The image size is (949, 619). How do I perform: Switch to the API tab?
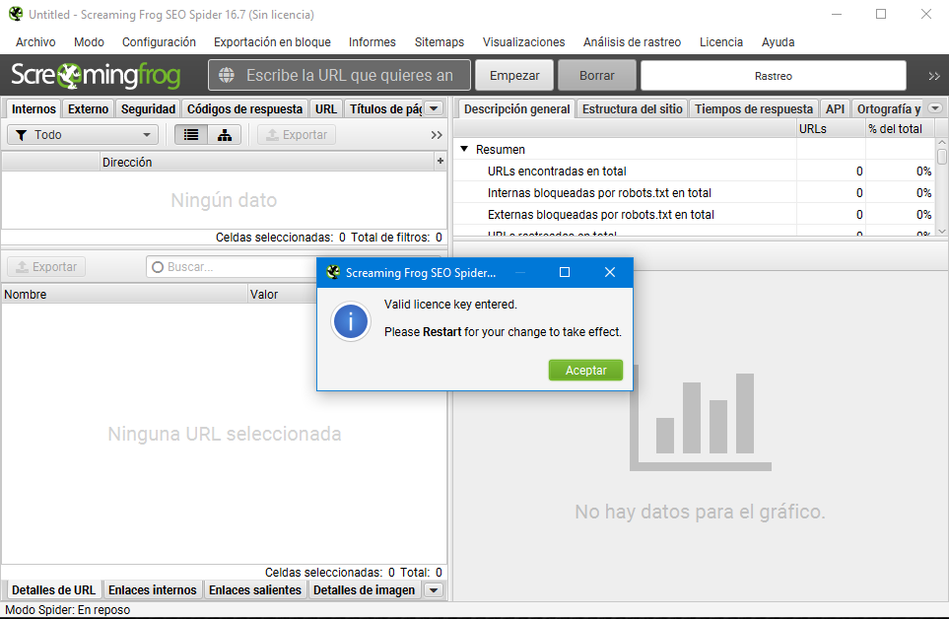(836, 108)
